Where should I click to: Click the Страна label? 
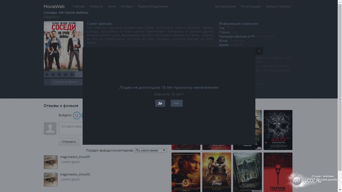[x=225, y=32]
